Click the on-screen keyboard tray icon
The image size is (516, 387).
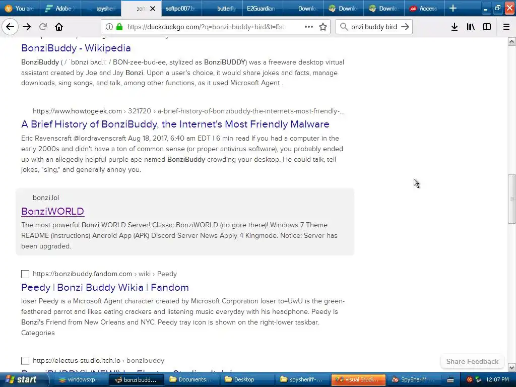point(450,380)
